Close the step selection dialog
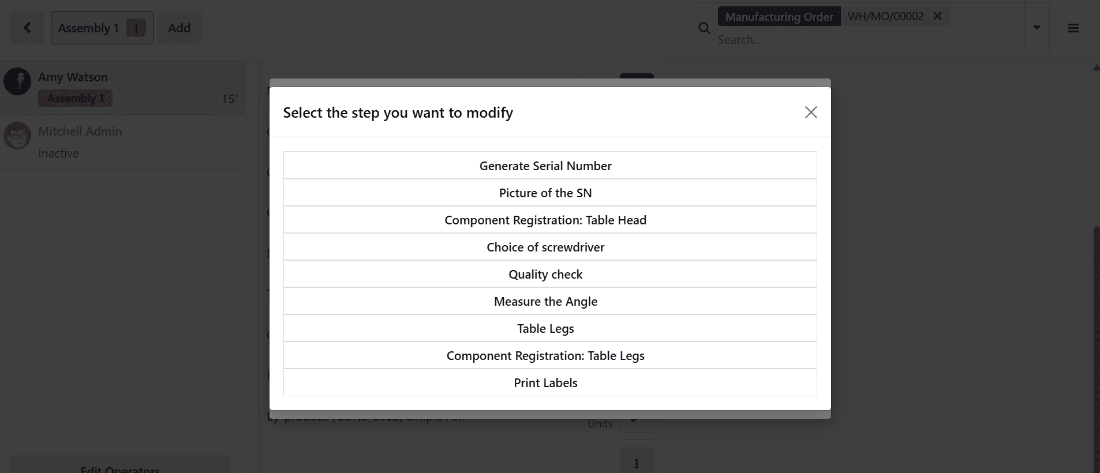Image resolution: width=1100 pixels, height=473 pixels. tap(811, 112)
